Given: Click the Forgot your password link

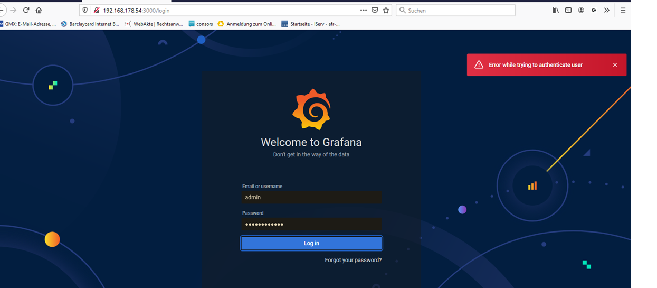Looking at the screenshot, I should coord(353,260).
